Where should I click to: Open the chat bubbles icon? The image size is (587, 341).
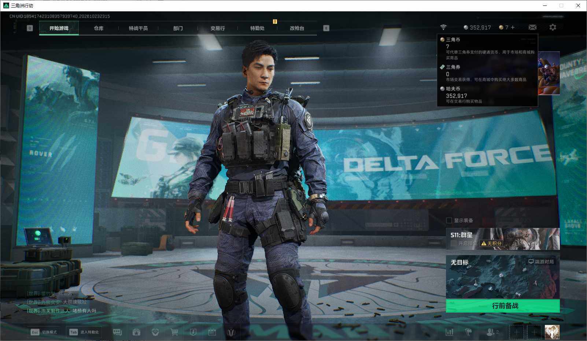coord(117,332)
